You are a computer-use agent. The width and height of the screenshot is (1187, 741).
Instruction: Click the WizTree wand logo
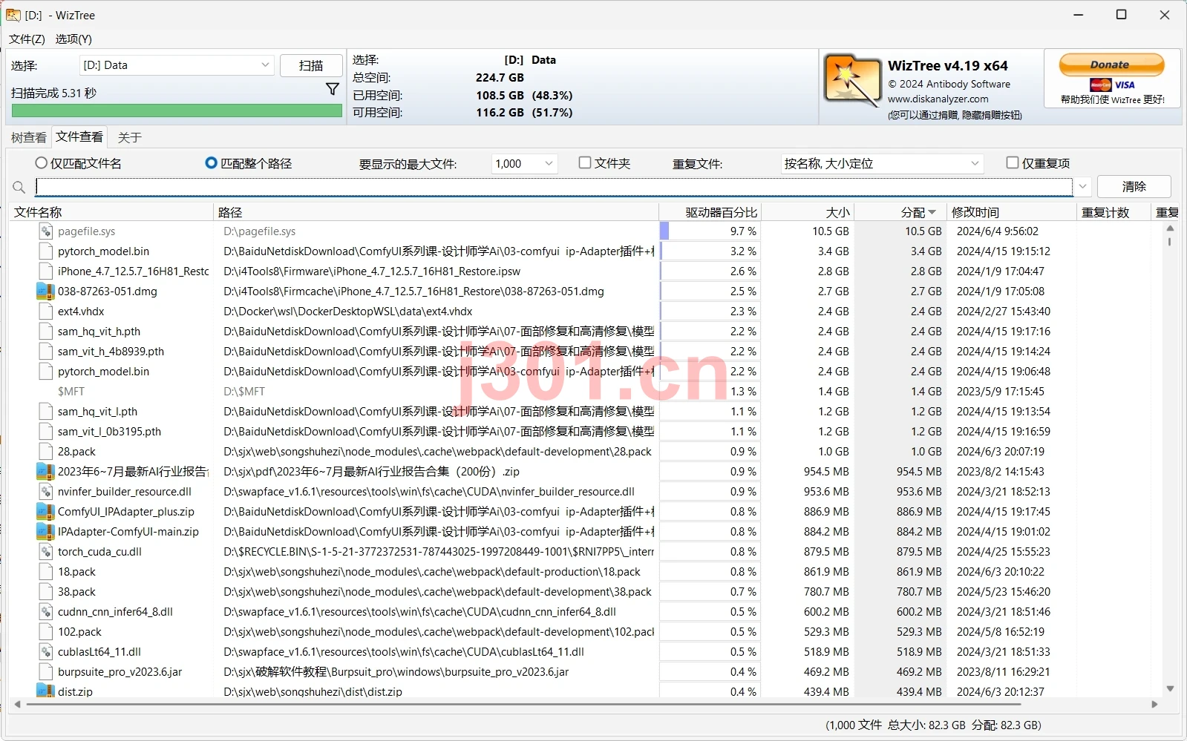click(852, 79)
